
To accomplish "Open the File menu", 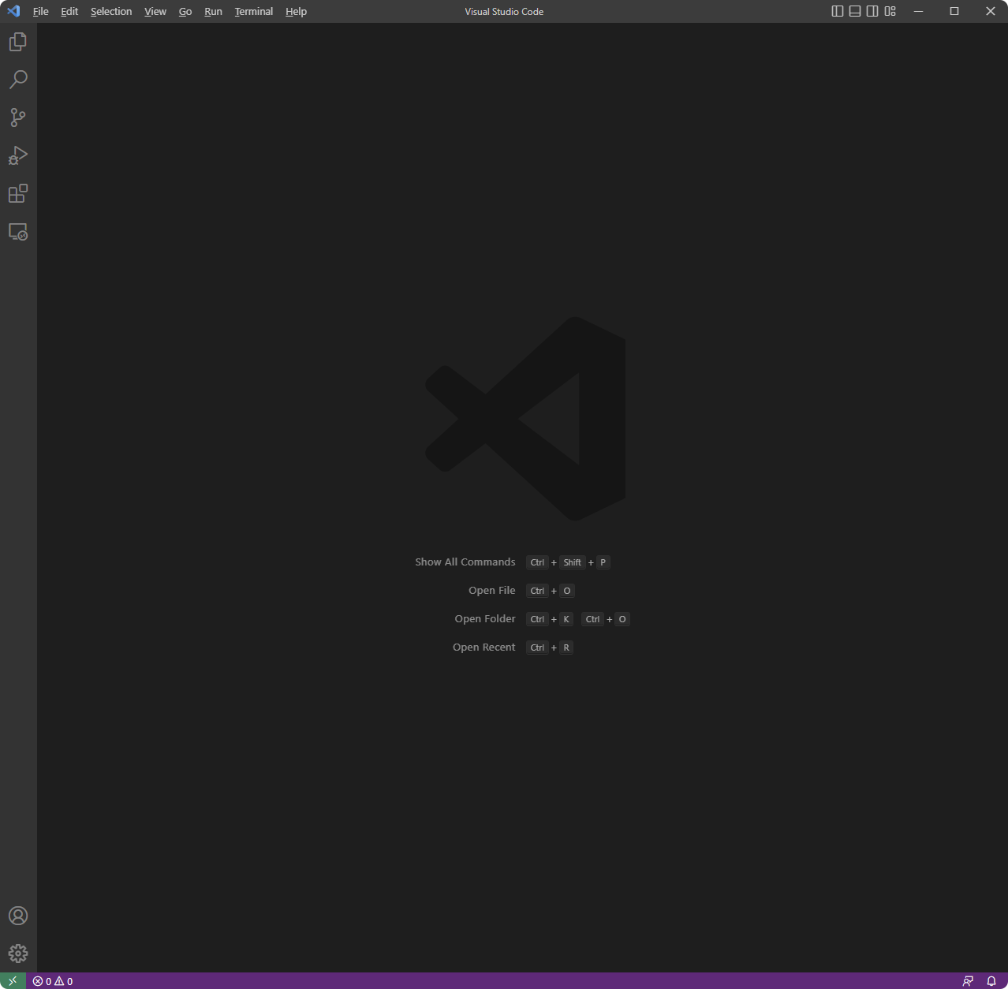I will (x=41, y=11).
